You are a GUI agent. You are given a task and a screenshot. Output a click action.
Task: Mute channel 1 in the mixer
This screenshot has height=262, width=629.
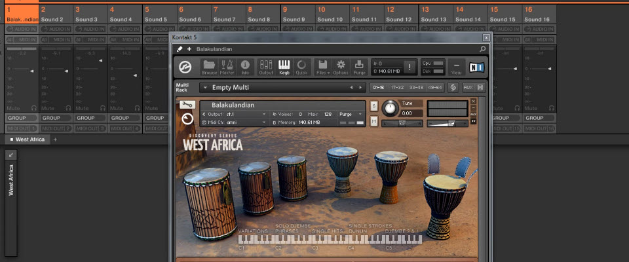[13, 108]
